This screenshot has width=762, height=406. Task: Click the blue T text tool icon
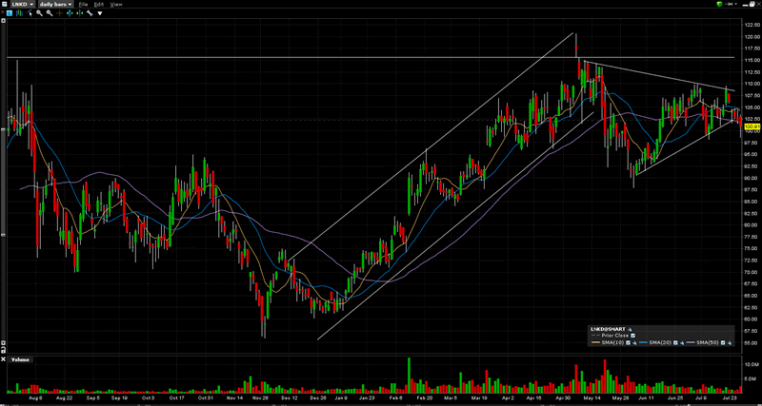(x=10, y=13)
